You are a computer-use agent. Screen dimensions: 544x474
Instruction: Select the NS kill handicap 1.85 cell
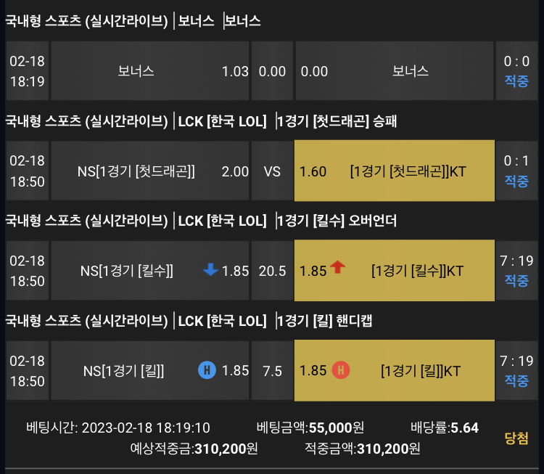(x=150, y=370)
